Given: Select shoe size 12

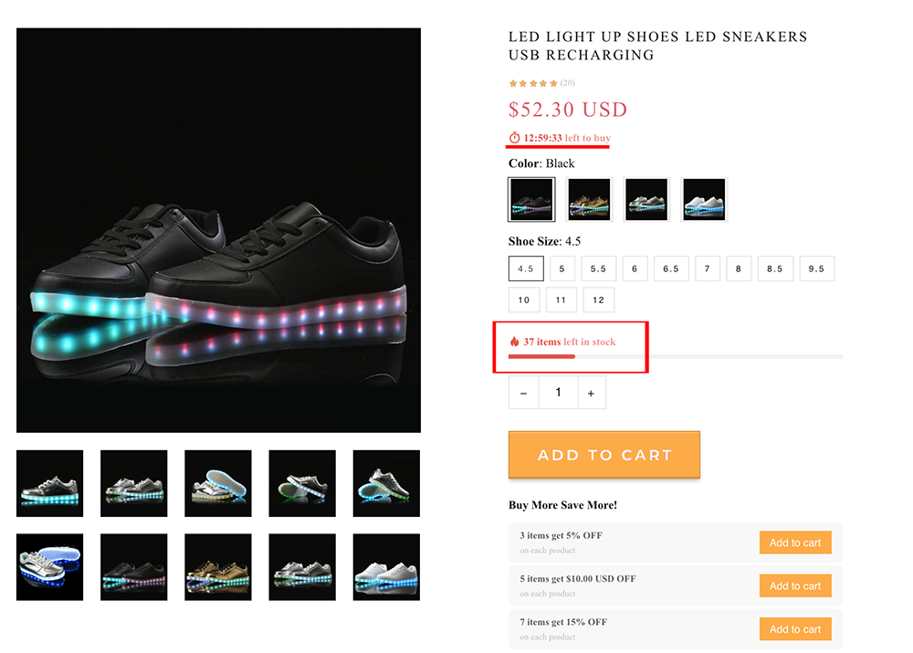Looking at the screenshot, I should click(x=599, y=300).
